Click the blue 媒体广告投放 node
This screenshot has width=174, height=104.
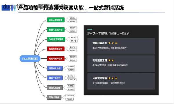point(55,78)
